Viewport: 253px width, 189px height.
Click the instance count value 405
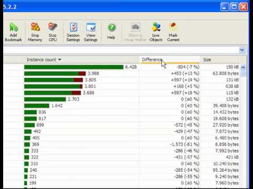(x=36, y=138)
